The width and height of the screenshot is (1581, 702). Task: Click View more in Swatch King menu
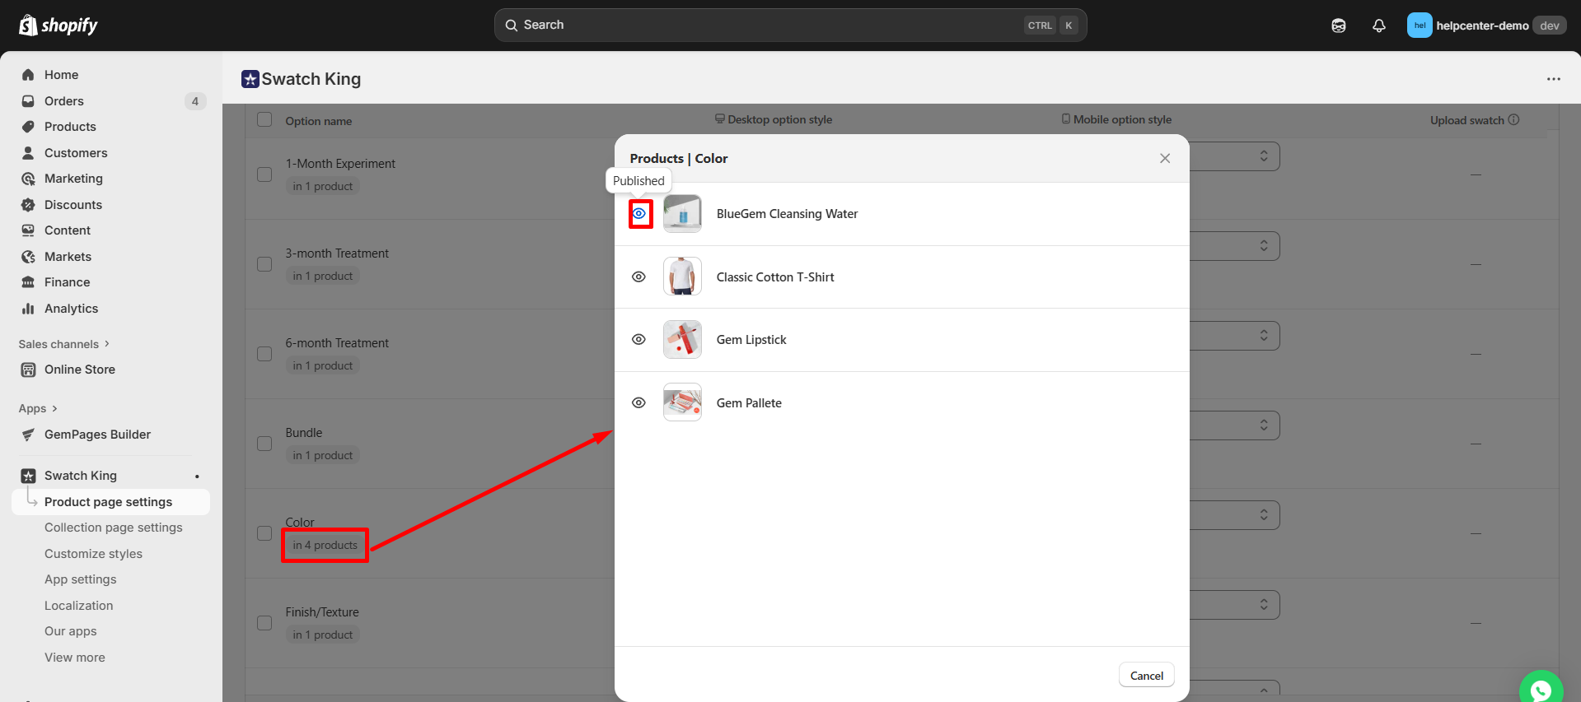(x=75, y=658)
